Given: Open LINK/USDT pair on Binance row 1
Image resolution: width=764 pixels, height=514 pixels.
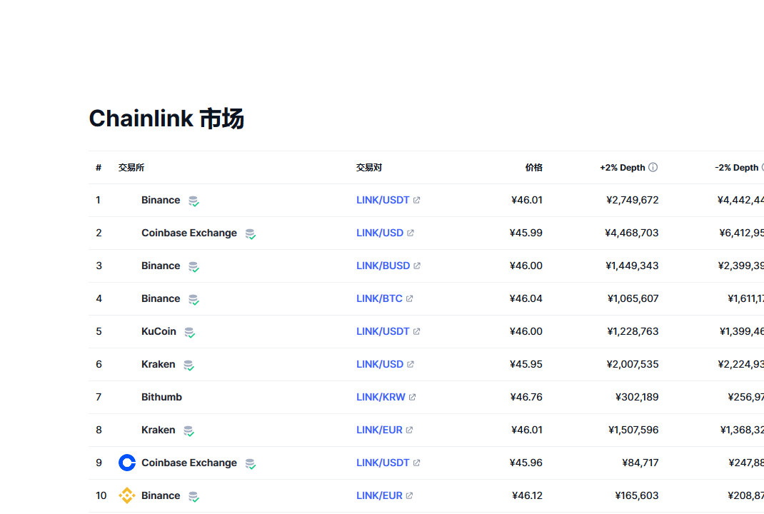Looking at the screenshot, I should [383, 200].
